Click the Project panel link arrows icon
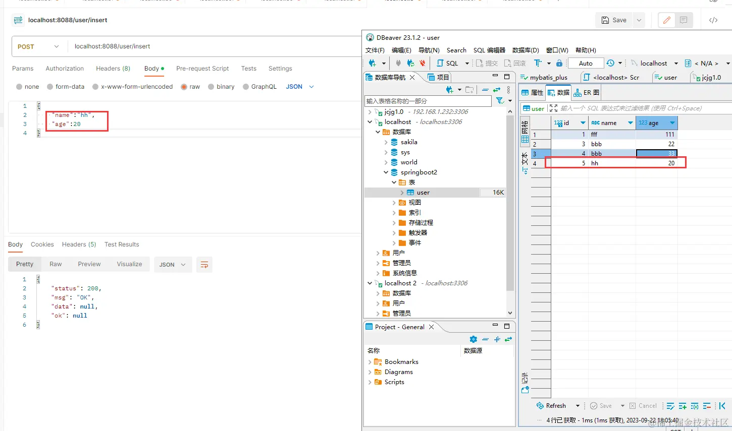Viewport: 732px width, 431px height. (x=508, y=339)
